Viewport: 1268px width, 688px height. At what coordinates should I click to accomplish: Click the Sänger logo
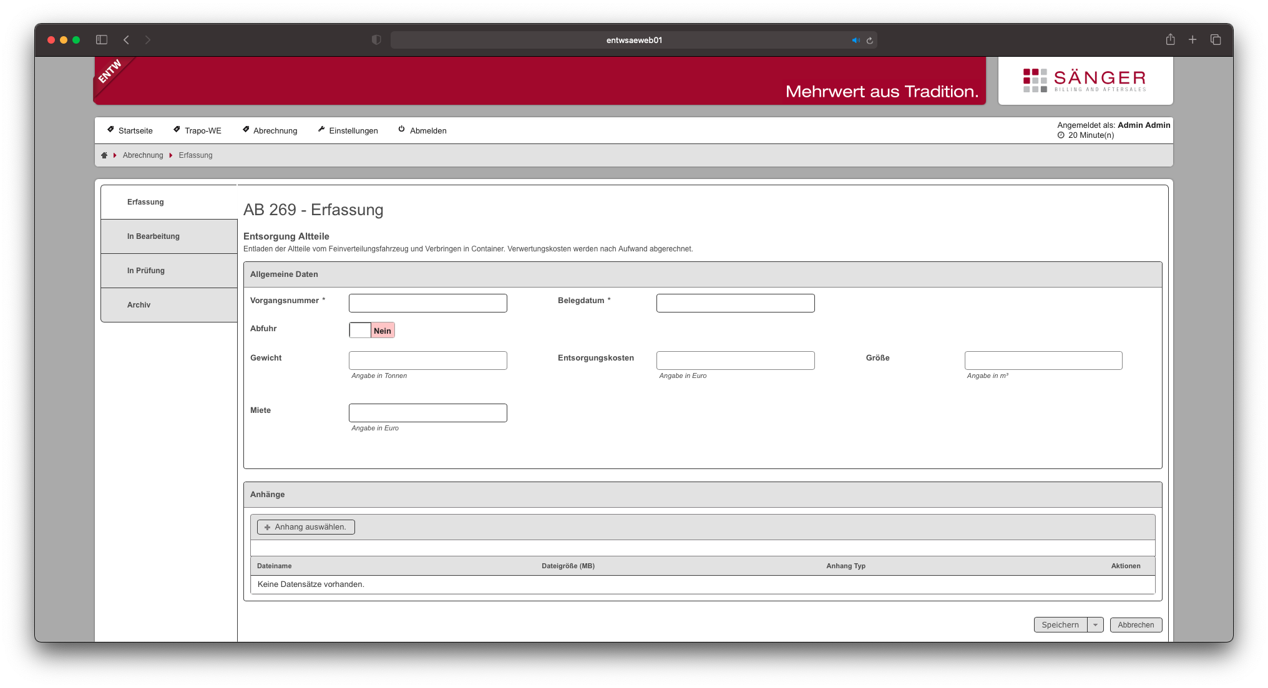(1085, 80)
